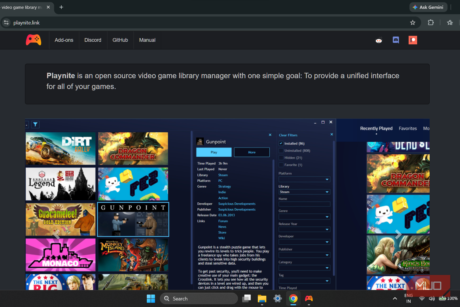The image size is (460, 307).
Task: Toggle the Hidden (21) checkbox
Action: 281,158
